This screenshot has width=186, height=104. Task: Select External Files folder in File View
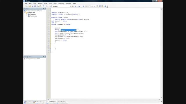coord(31,12)
